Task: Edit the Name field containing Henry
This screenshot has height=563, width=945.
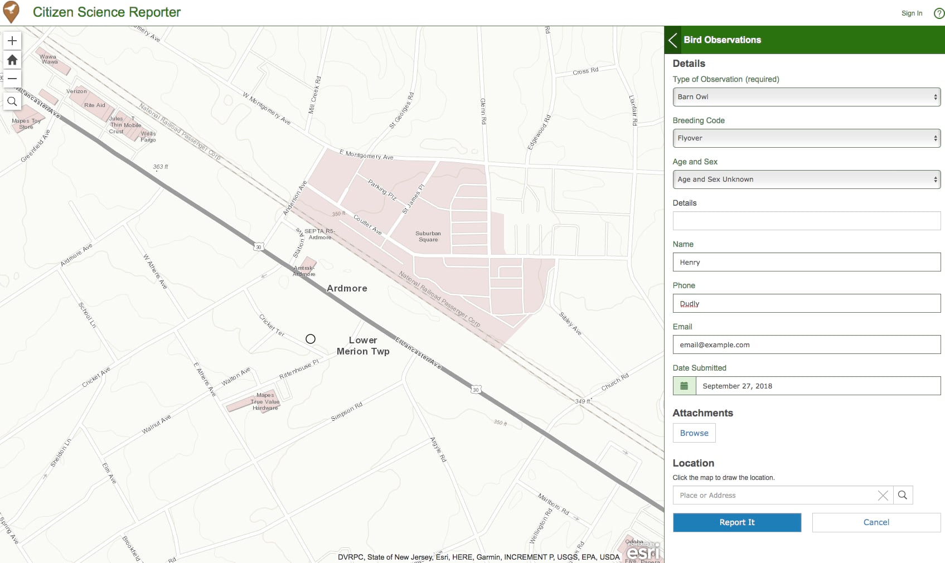Action: [806, 262]
